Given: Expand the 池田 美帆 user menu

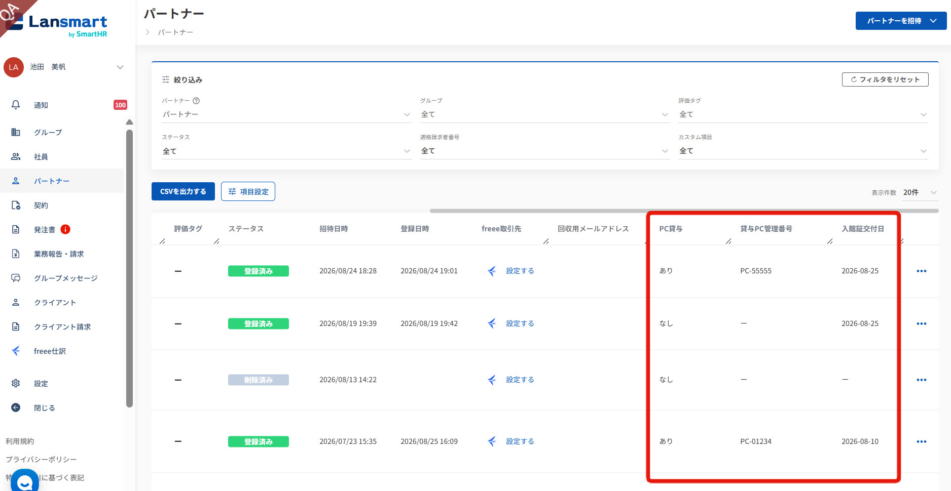Looking at the screenshot, I should pyautogui.click(x=120, y=67).
